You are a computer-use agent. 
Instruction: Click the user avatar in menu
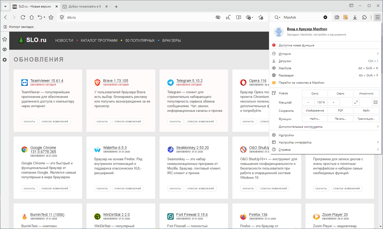pyautogui.click(x=278, y=31)
